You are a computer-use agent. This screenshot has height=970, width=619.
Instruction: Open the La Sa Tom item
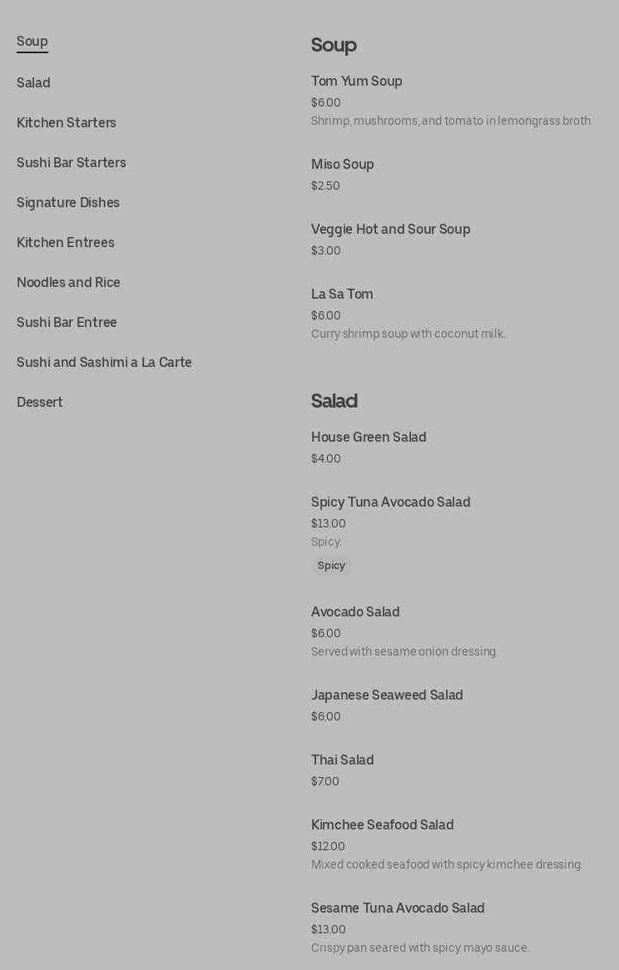pyautogui.click(x=342, y=294)
